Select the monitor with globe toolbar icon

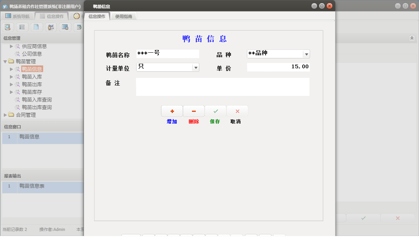tap(65, 27)
